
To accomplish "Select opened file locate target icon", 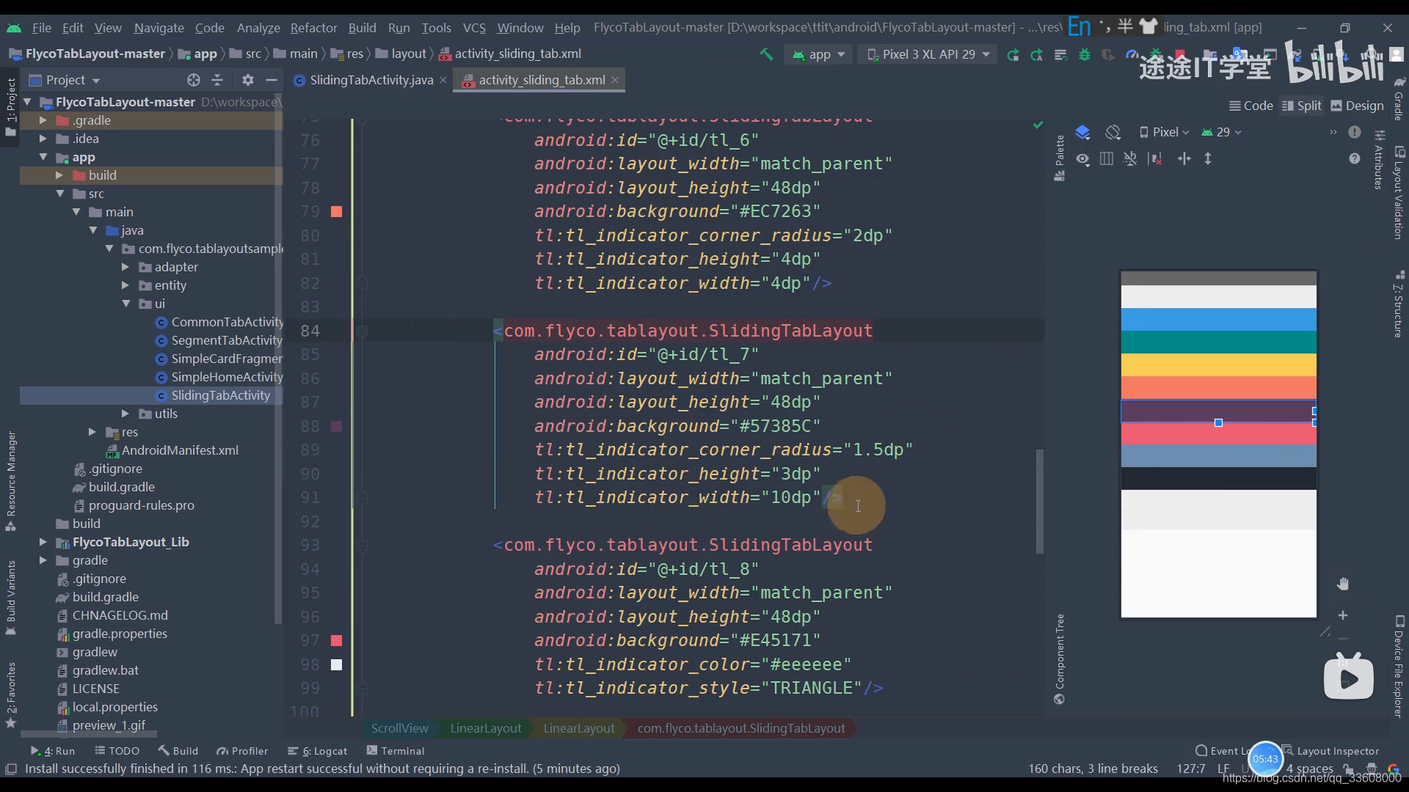I will tap(194, 80).
